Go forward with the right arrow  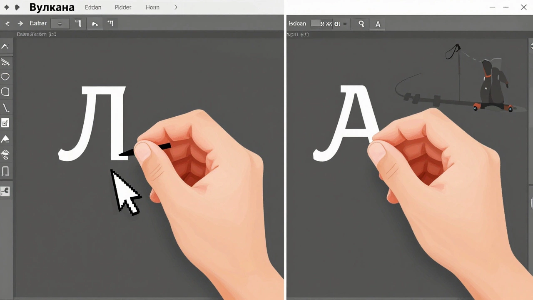tap(20, 24)
